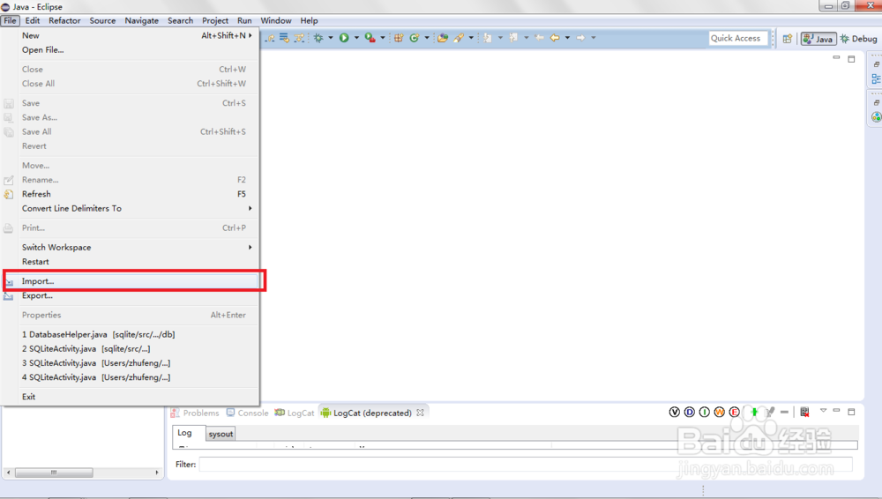Toggle Error (E) log level filter
The height and width of the screenshot is (499, 882).
734,413
